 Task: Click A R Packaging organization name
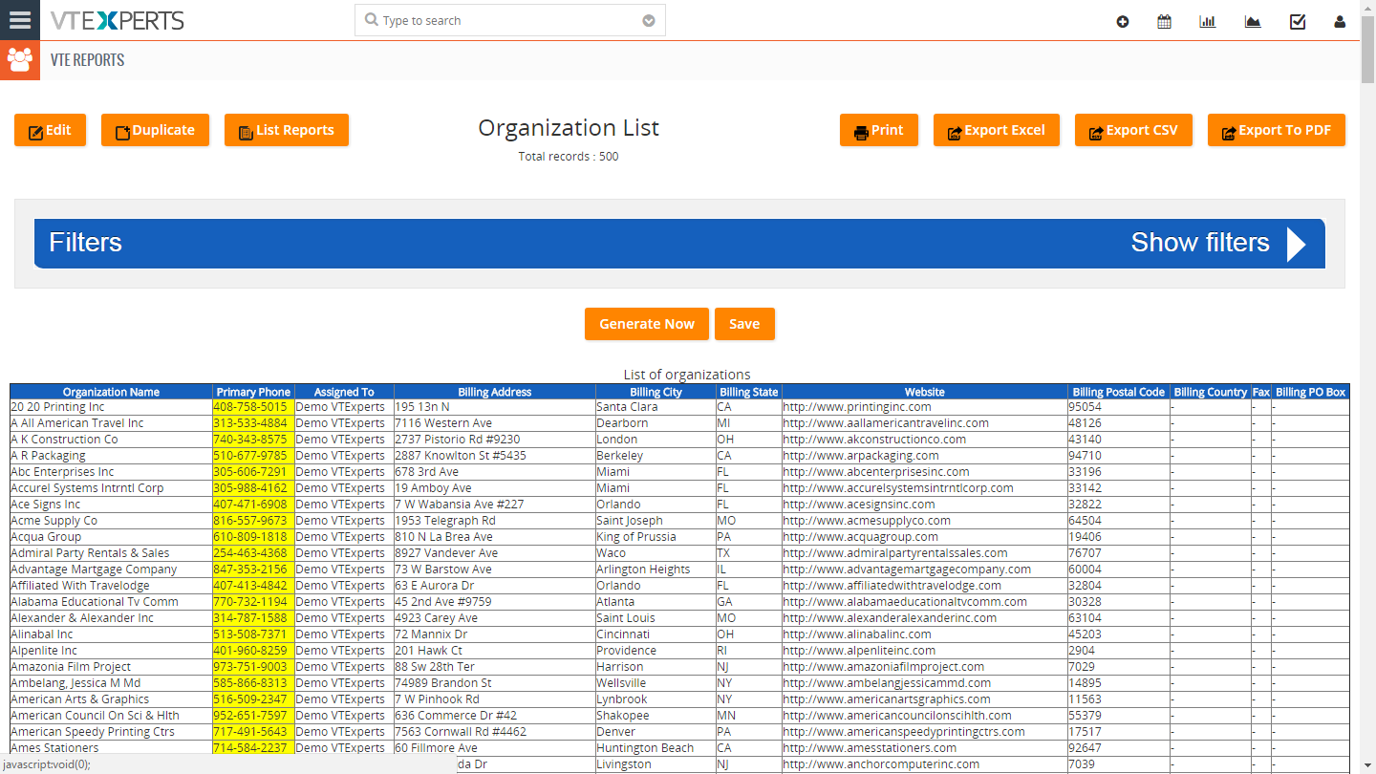[48, 456]
